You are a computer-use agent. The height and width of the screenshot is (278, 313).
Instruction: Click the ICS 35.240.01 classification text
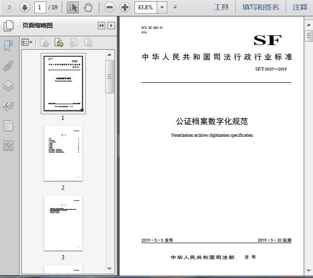(x=152, y=27)
